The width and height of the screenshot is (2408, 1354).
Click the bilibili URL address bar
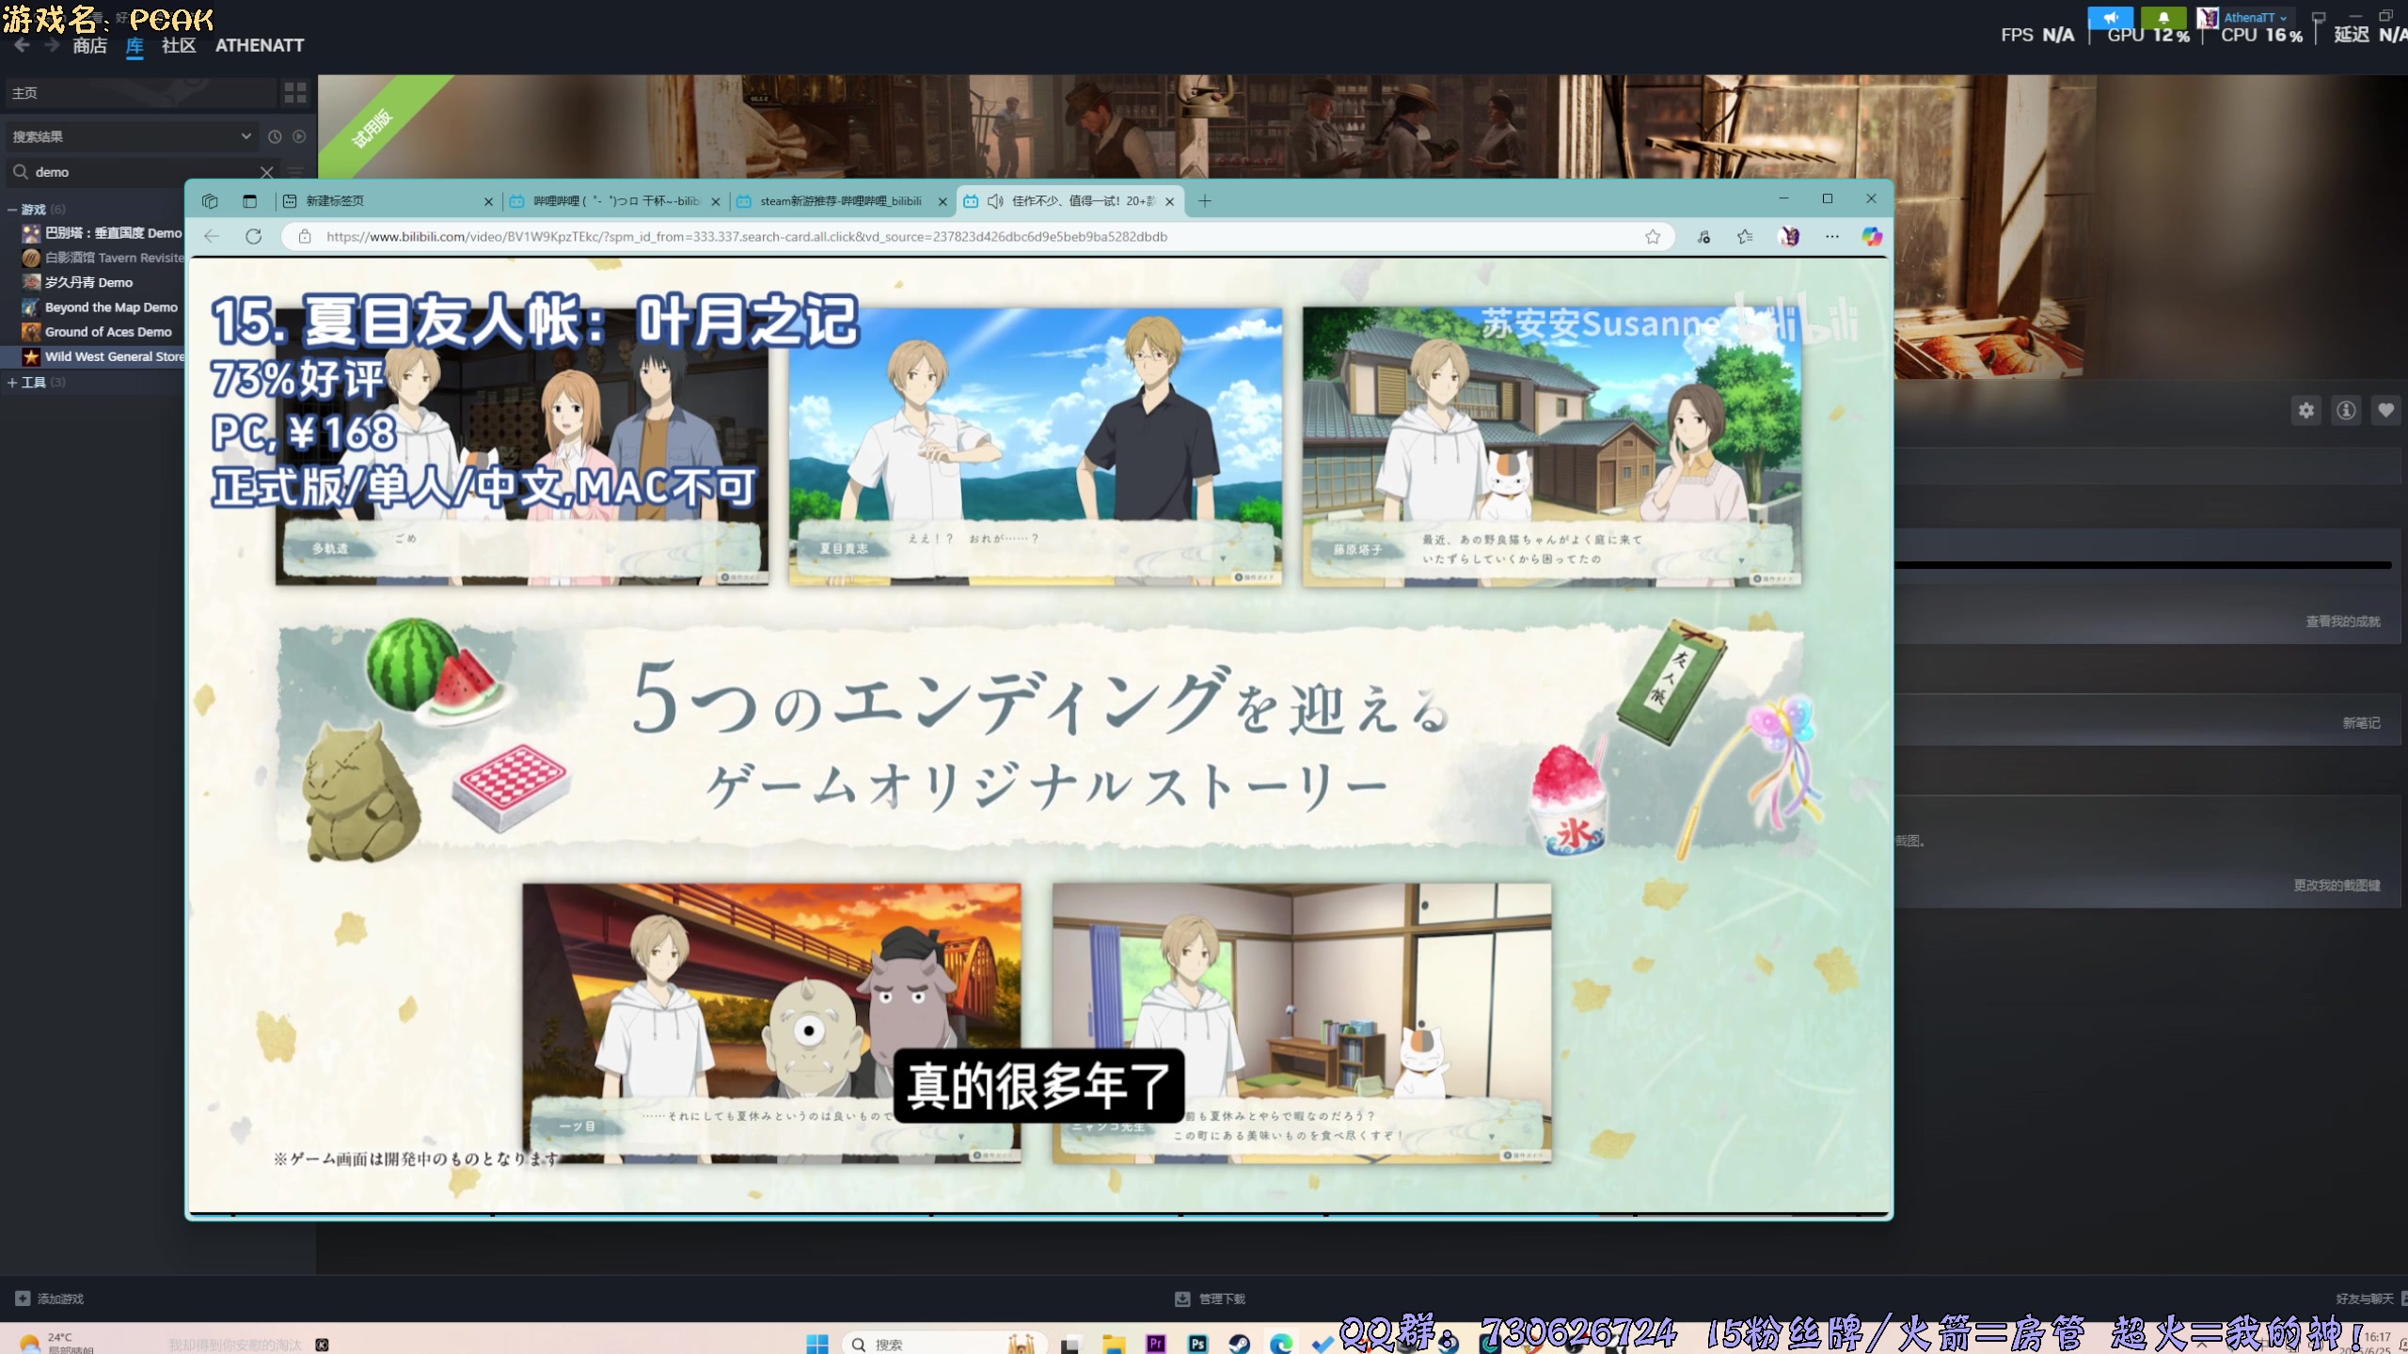978,236
